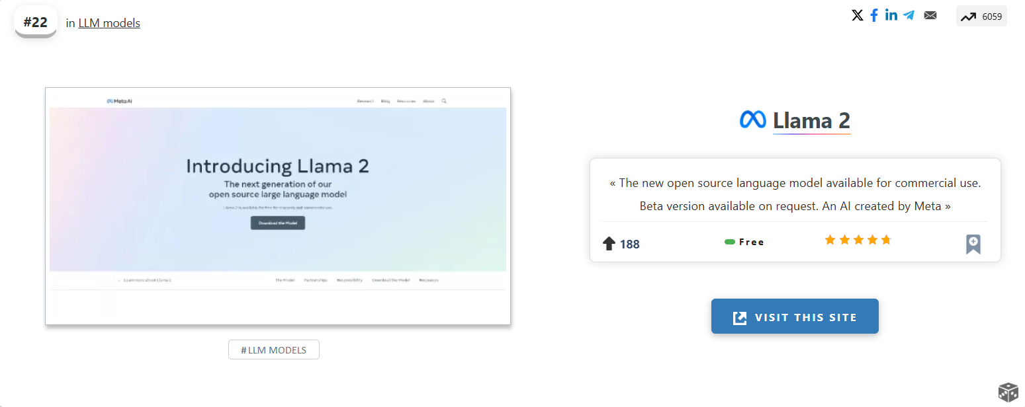Select the #LLM MODELS tag

(274, 350)
